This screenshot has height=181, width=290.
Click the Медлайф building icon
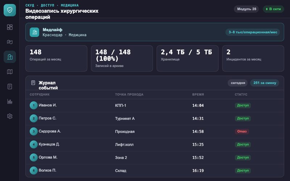34,32
